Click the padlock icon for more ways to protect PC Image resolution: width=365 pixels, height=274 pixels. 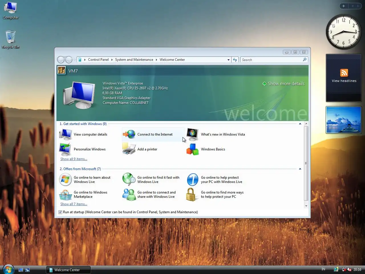click(191, 194)
